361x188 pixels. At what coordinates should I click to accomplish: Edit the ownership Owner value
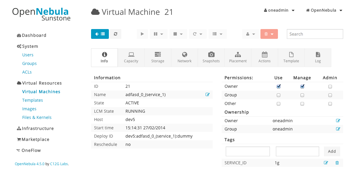(x=338, y=121)
